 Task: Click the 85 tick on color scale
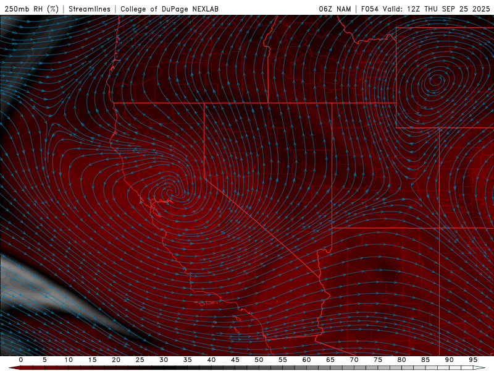pos(425,360)
